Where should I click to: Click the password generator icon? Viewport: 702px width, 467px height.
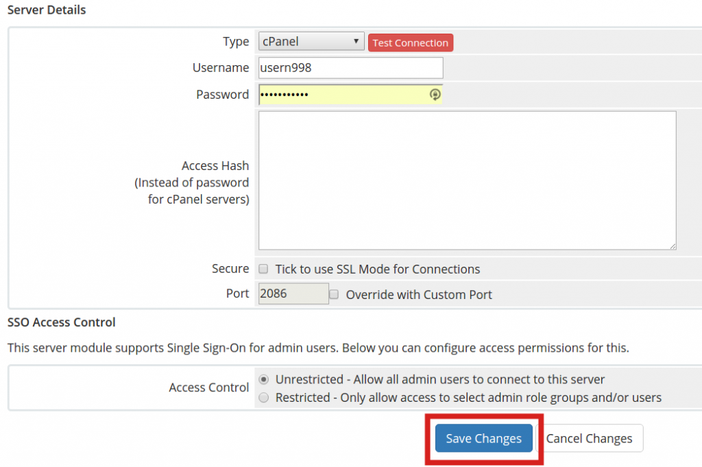point(435,95)
